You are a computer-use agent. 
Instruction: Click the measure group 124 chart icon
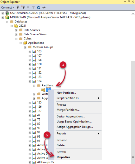coord(34,81)
